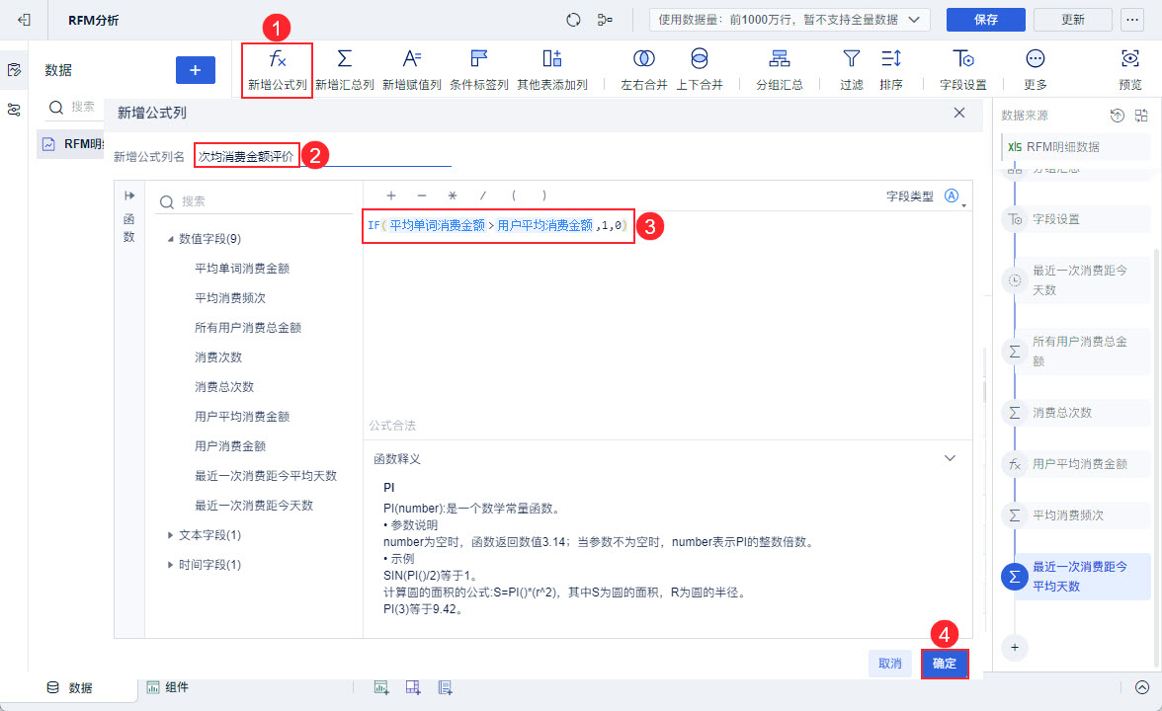
Task: Insert the plus operator in formula
Action: coord(391,196)
